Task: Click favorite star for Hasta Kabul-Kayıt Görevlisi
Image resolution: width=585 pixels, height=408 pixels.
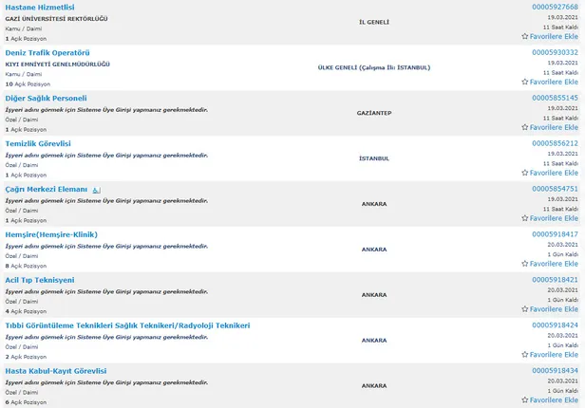Action: (x=525, y=400)
